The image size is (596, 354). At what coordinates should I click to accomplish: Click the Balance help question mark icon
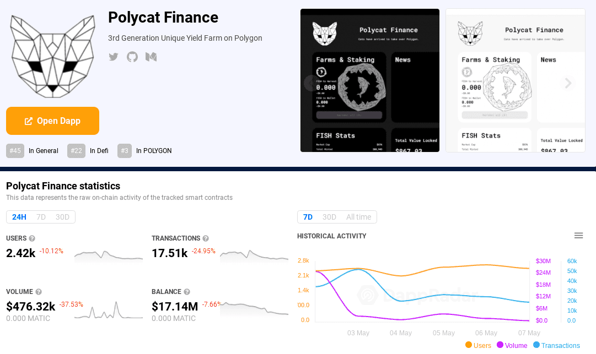click(187, 292)
